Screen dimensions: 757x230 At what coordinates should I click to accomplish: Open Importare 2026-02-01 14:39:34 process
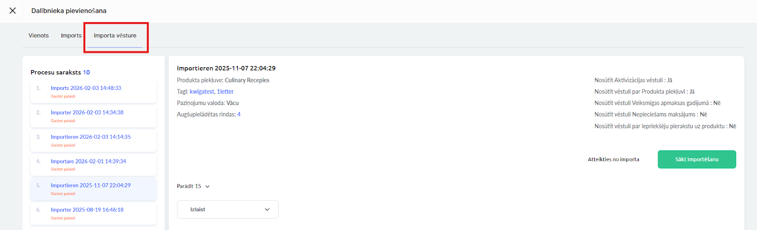88,161
